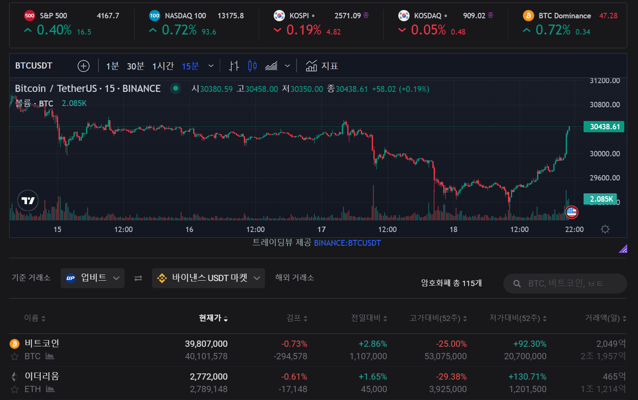Click Bitcoin 52-week low change +92.30%
Screen dimensions: 638x400
pos(530,344)
